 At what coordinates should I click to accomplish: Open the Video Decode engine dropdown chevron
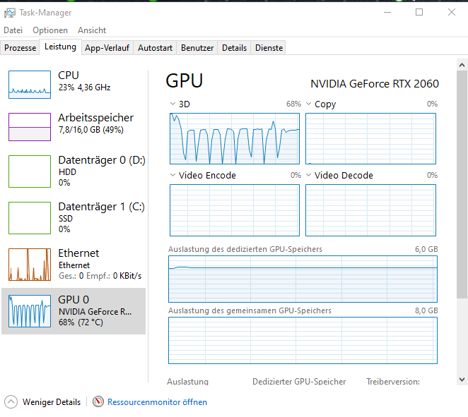pyautogui.click(x=309, y=175)
